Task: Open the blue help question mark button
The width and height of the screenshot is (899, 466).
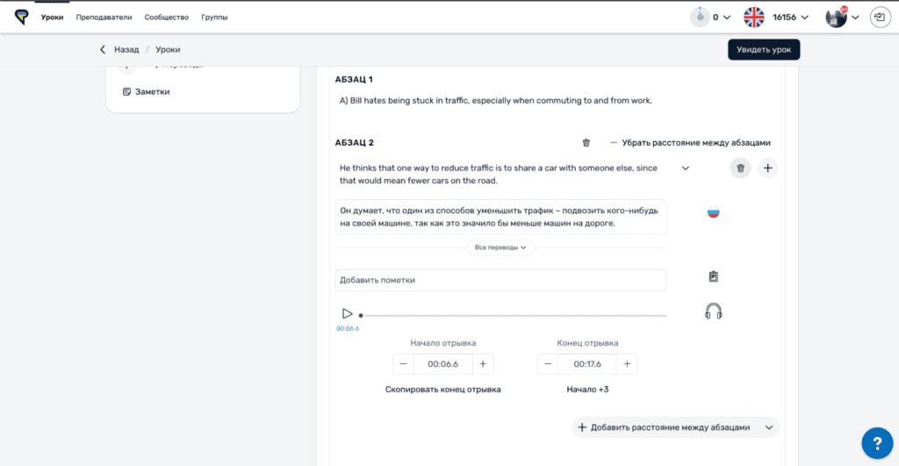Action: [876, 442]
